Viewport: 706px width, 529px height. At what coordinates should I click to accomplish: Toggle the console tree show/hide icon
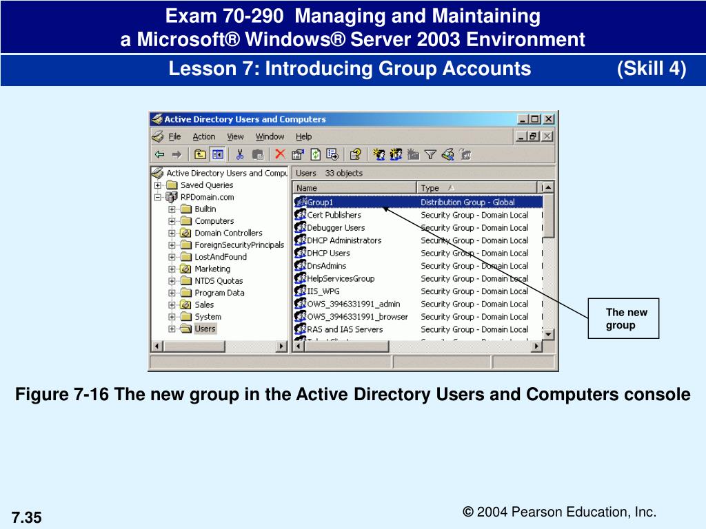[x=218, y=155]
